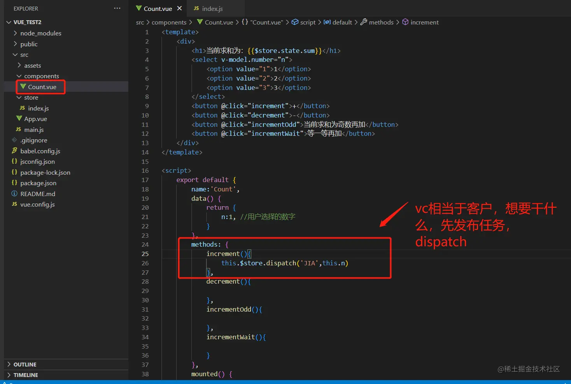This screenshot has width=571, height=384.
Task: Click the "export default {" code line
Action: click(x=206, y=180)
